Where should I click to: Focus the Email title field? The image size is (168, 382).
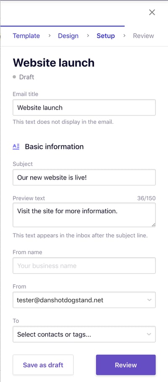click(84, 107)
